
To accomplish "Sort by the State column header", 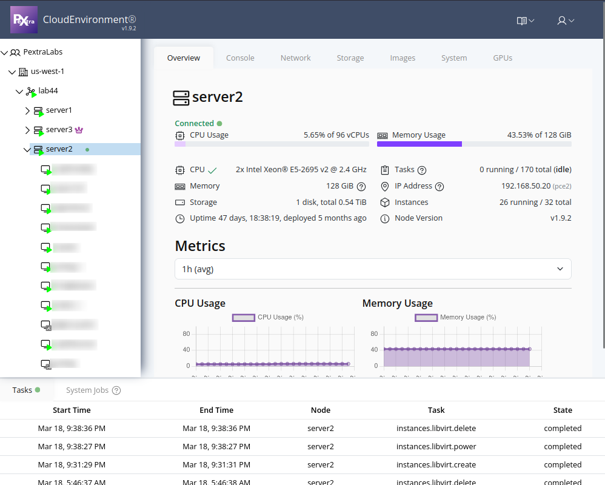I will click(563, 410).
